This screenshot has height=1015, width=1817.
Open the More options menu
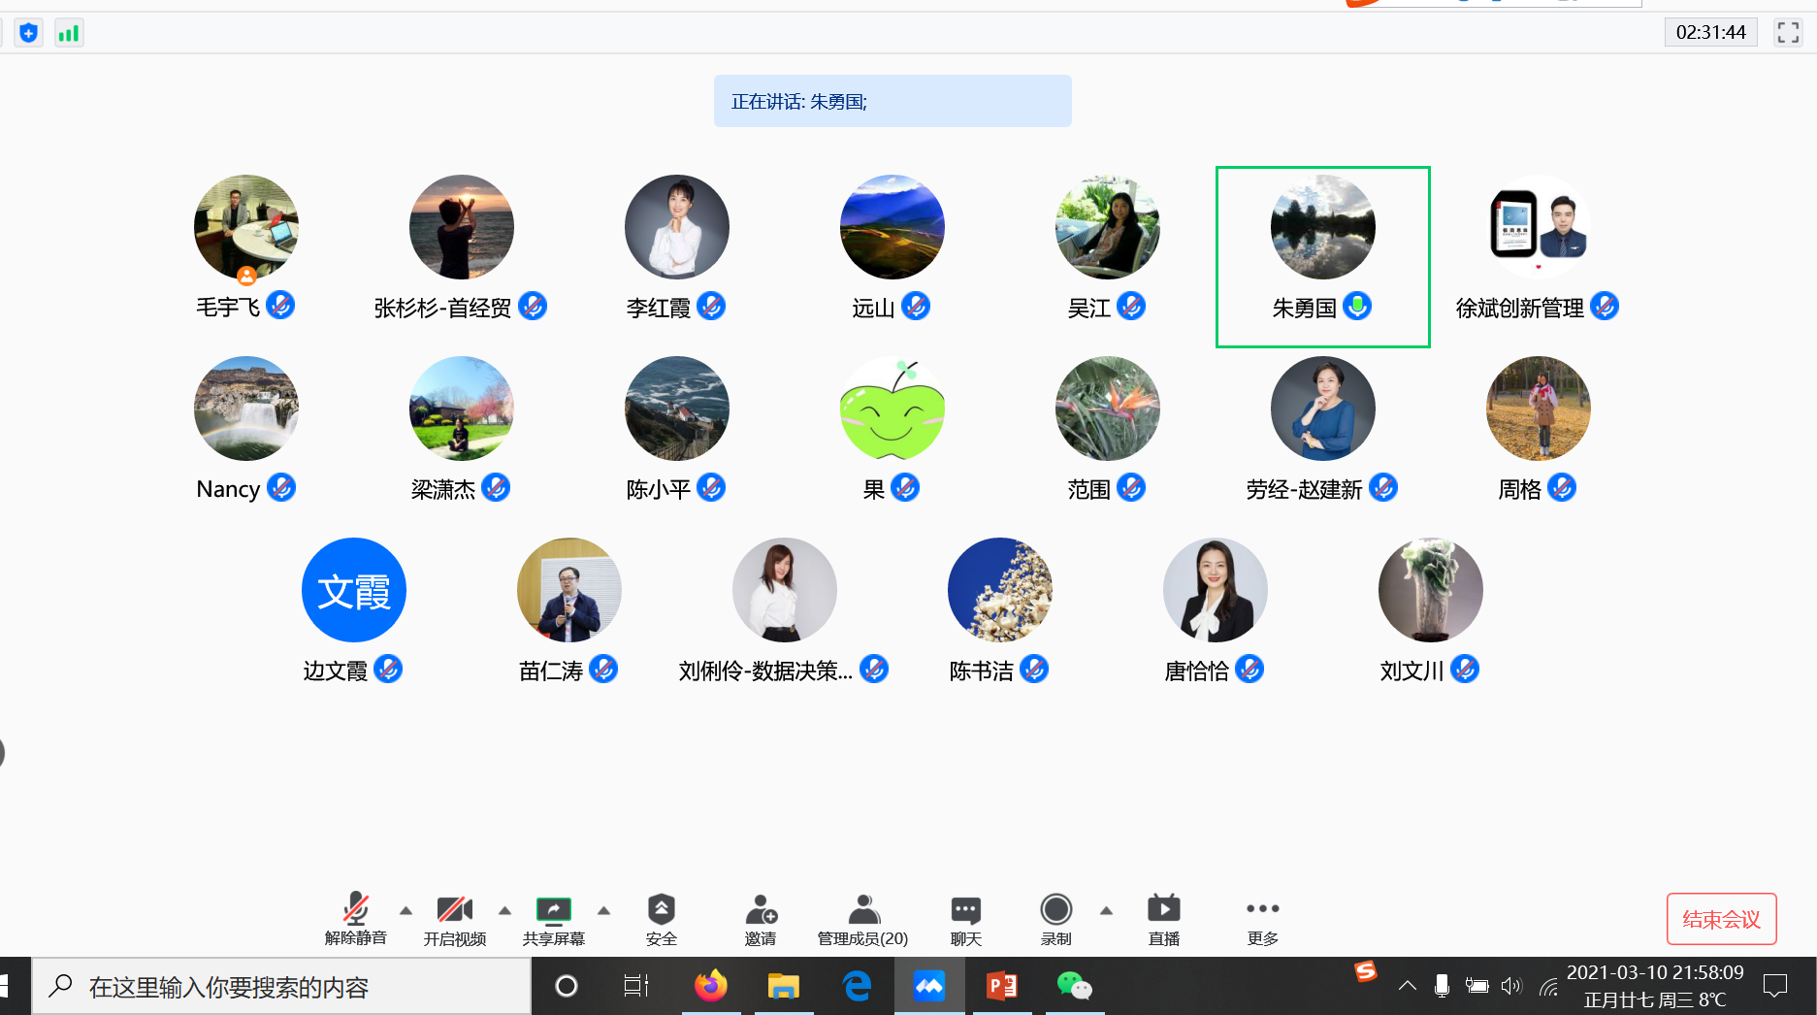tap(1262, 919)
